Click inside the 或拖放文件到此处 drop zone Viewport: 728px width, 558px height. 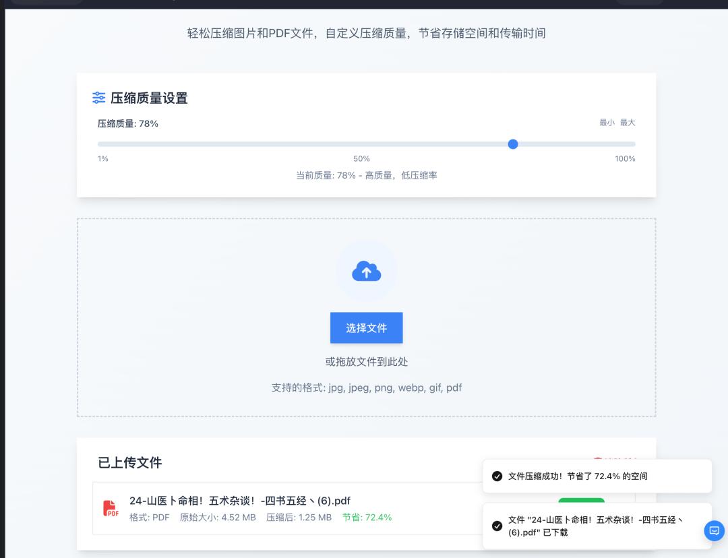366,362
